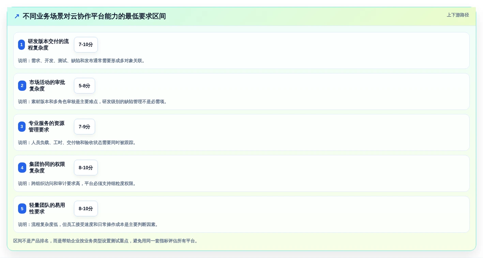Click the arrow icon beside the panel title

tap(17, 16)
